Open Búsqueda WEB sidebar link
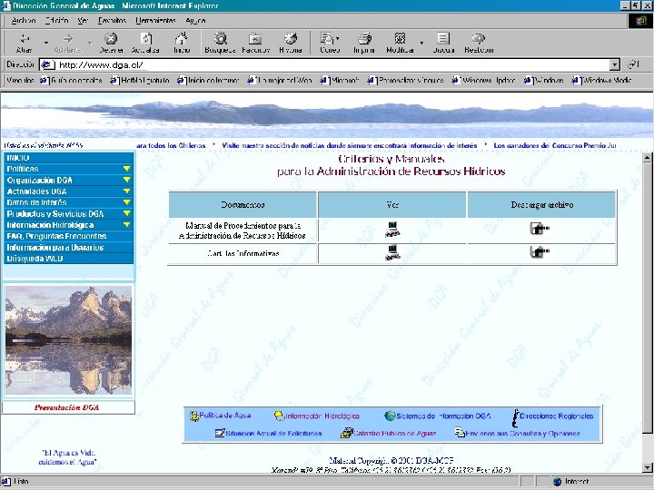Image resolution: width=654 pixels, height=490 pixels. [x=35, y=259]
